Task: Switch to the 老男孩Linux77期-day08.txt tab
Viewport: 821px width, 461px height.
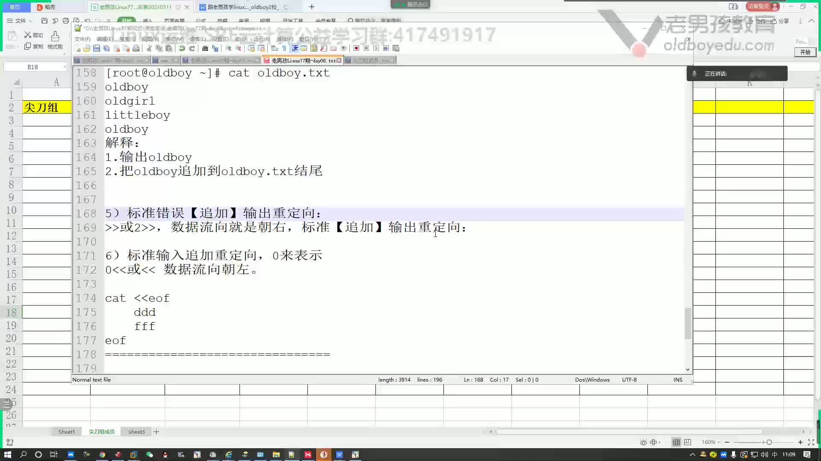Action: [x=303, y=61]
